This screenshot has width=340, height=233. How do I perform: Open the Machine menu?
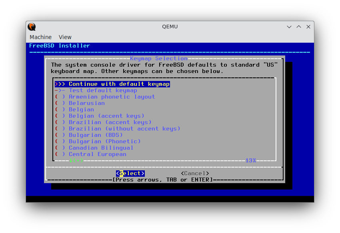(40, 37)
